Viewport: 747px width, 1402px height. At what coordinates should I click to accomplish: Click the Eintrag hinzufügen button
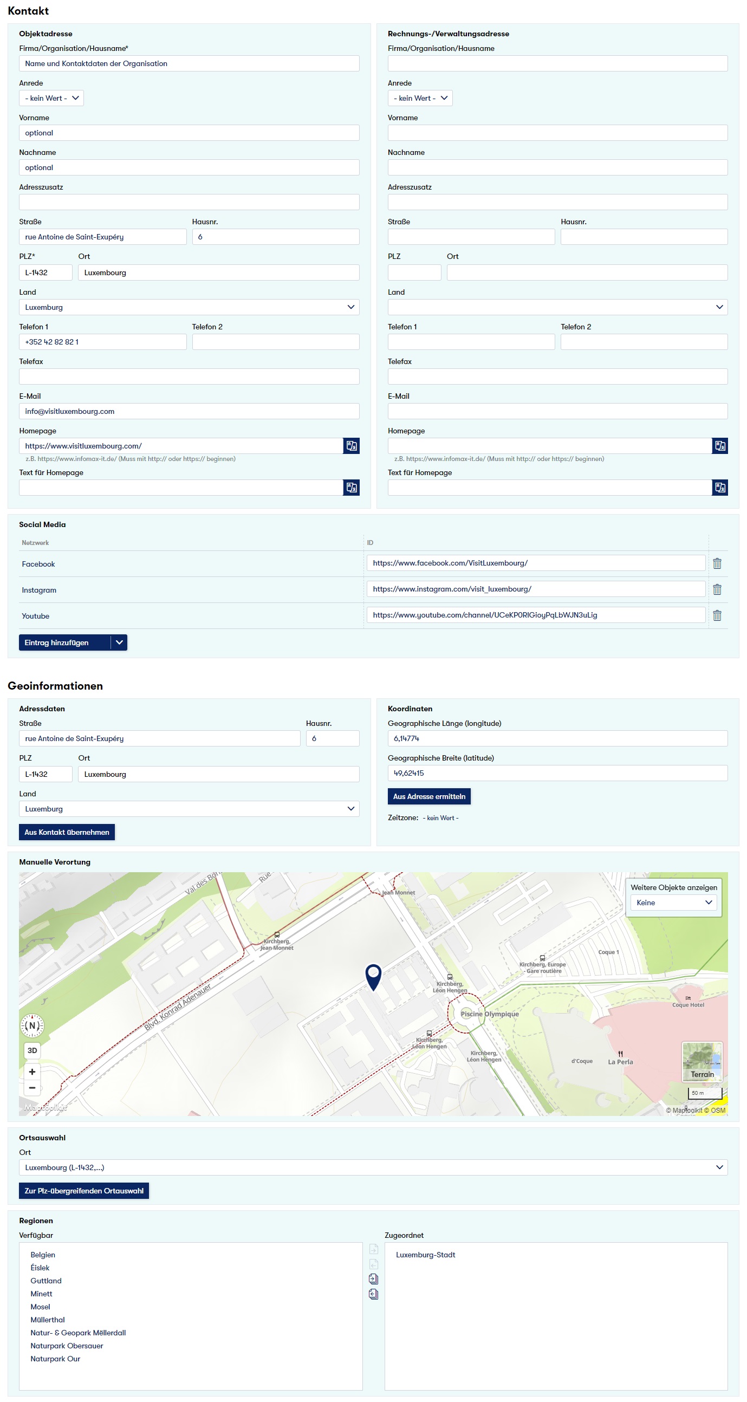(65, 642)
